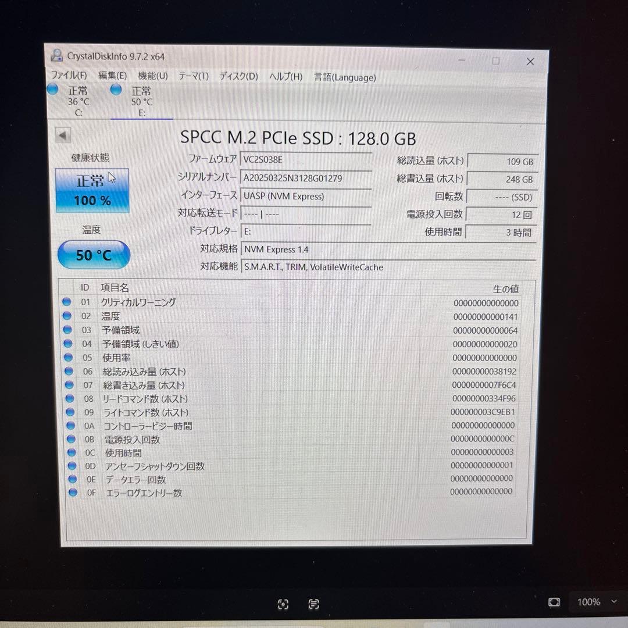Click the blue health dot above the C: drive

tap(52, 88)
